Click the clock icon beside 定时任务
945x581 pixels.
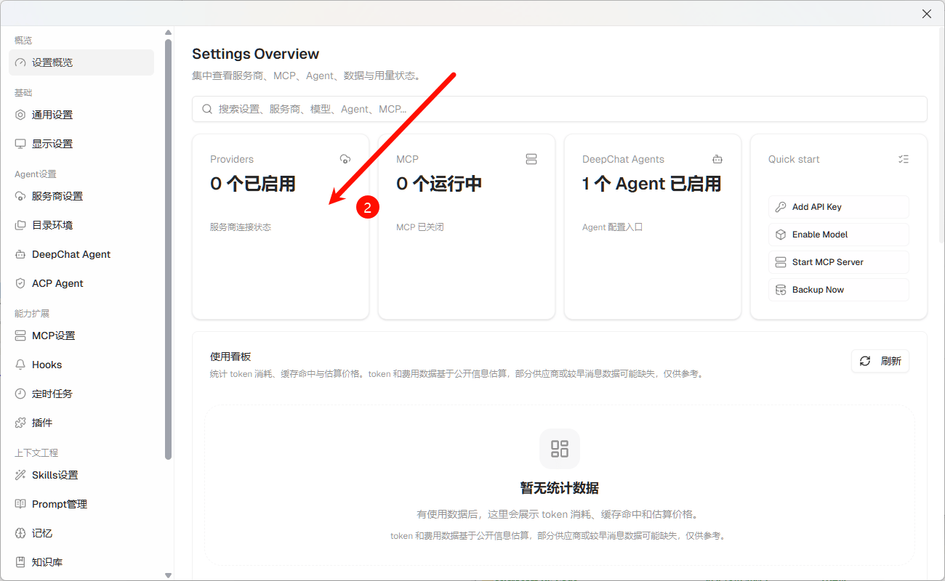pos(20,394)
